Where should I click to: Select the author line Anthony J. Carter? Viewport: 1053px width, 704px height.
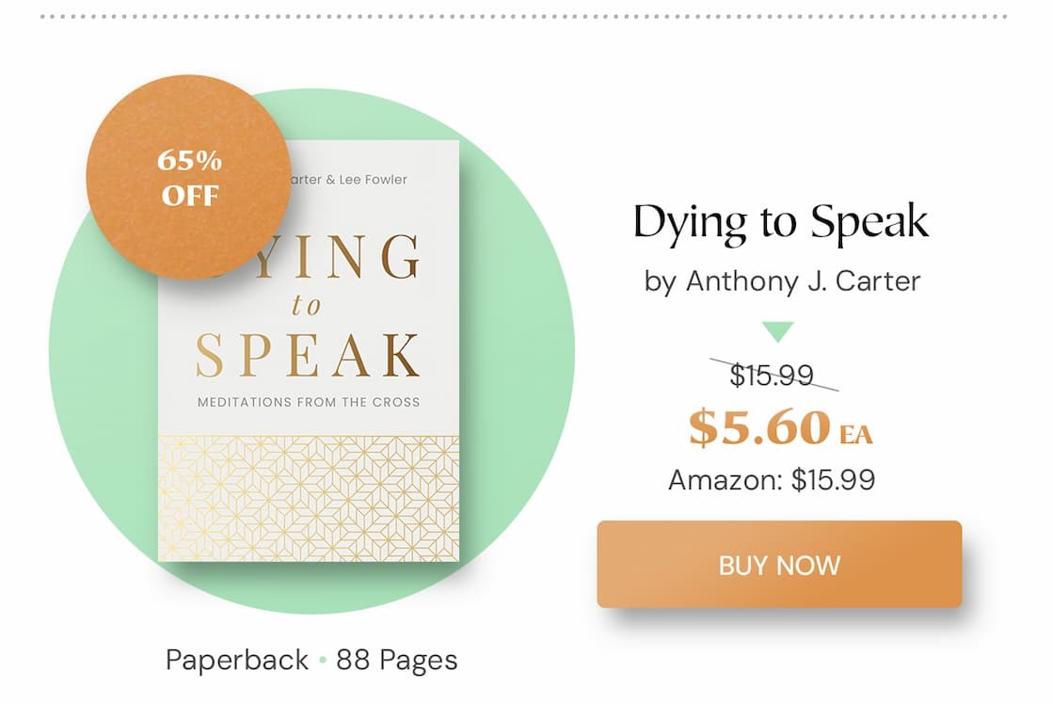tap(782, 280)
